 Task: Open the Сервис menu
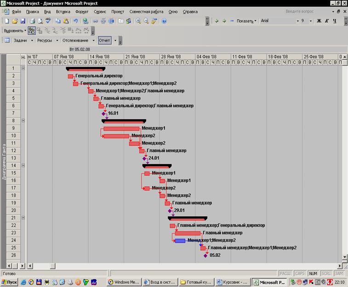(x=99, y=11)
